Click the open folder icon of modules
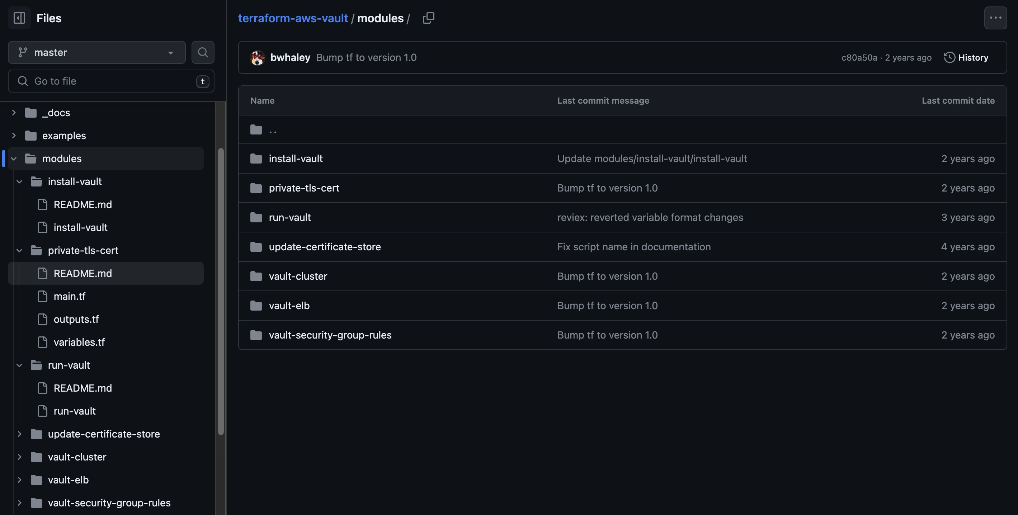 tap(31, 159)
